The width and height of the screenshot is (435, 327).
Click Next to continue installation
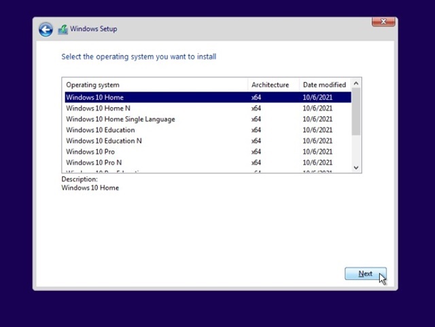click(366, 273)
